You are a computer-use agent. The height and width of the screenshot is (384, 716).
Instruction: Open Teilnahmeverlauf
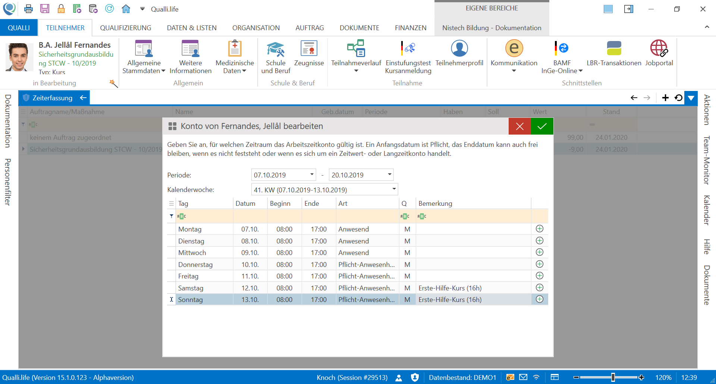[356, 57]
